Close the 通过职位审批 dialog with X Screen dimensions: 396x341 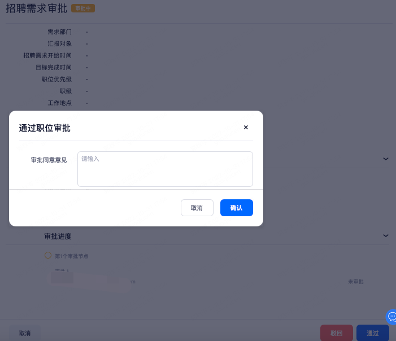point(246,128)
